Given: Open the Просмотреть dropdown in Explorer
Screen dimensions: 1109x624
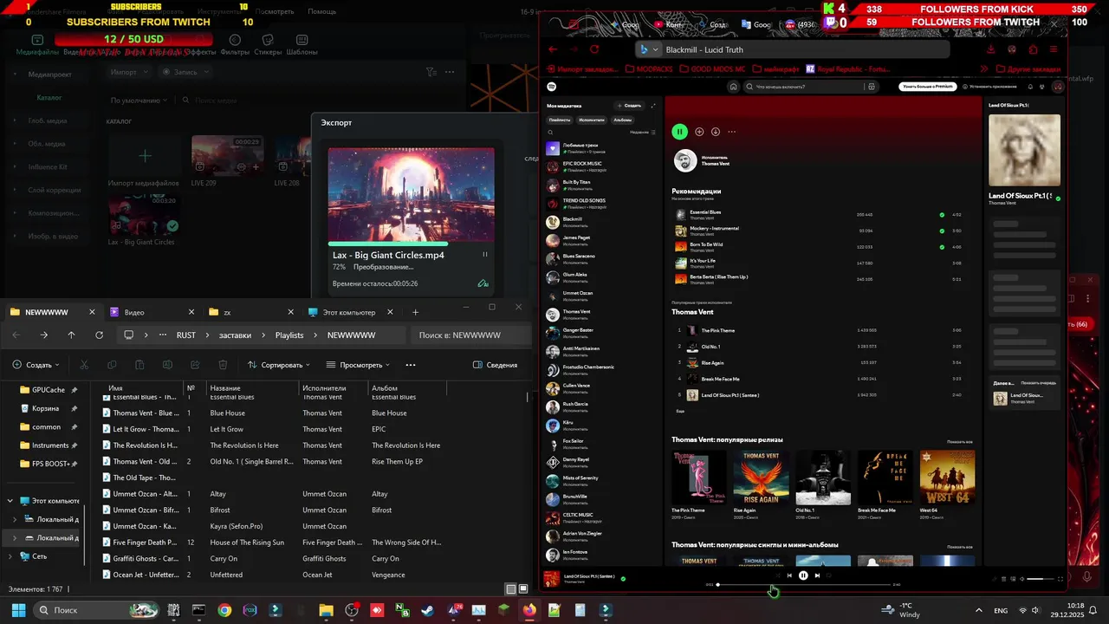Looking at the screenshot, I should click(359, 365).
